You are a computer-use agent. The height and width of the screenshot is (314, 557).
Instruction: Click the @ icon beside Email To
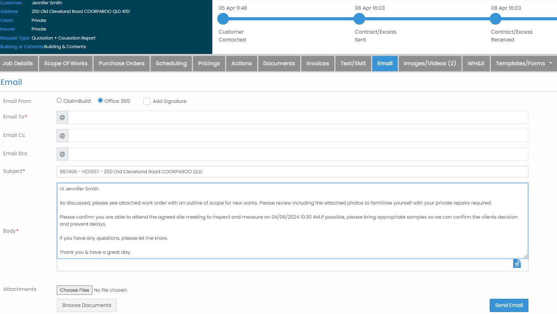[62, 117]
